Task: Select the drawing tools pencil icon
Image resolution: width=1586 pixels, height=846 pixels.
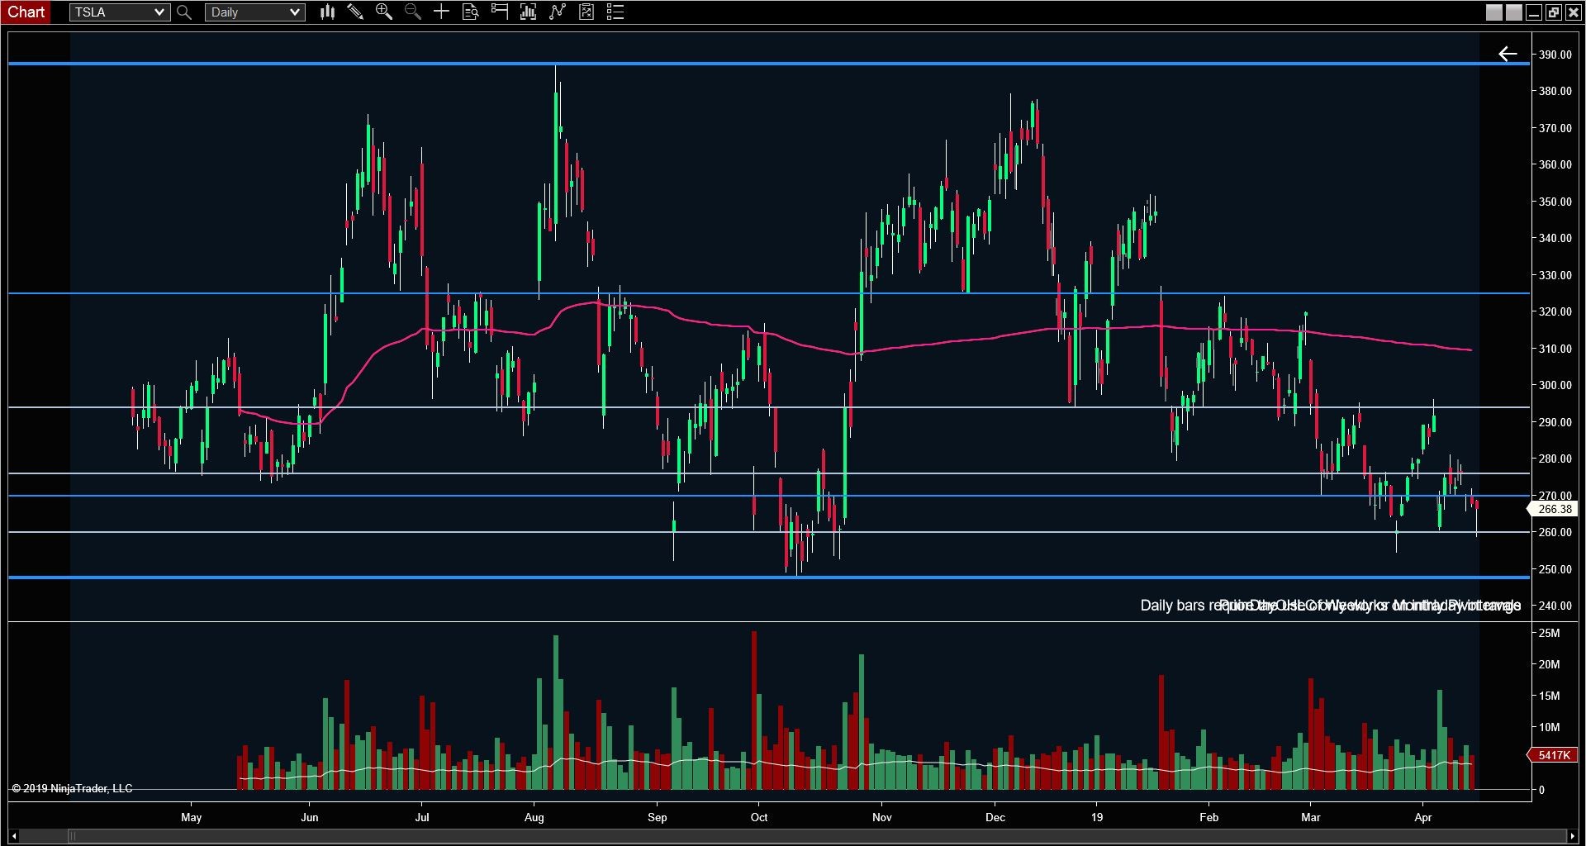Action: click(x=355, y=12)
